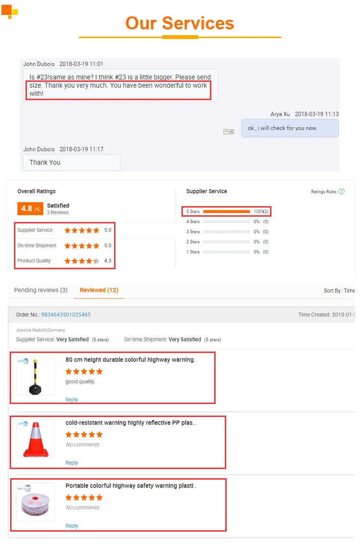361x549 pixels.
Task: Open the plastic chain roll product thumbnail
Action: pos(35,502)
